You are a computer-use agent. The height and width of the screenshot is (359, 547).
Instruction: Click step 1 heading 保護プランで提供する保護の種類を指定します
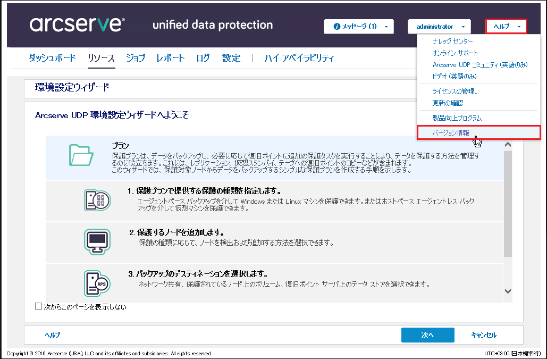pos(205,191)
